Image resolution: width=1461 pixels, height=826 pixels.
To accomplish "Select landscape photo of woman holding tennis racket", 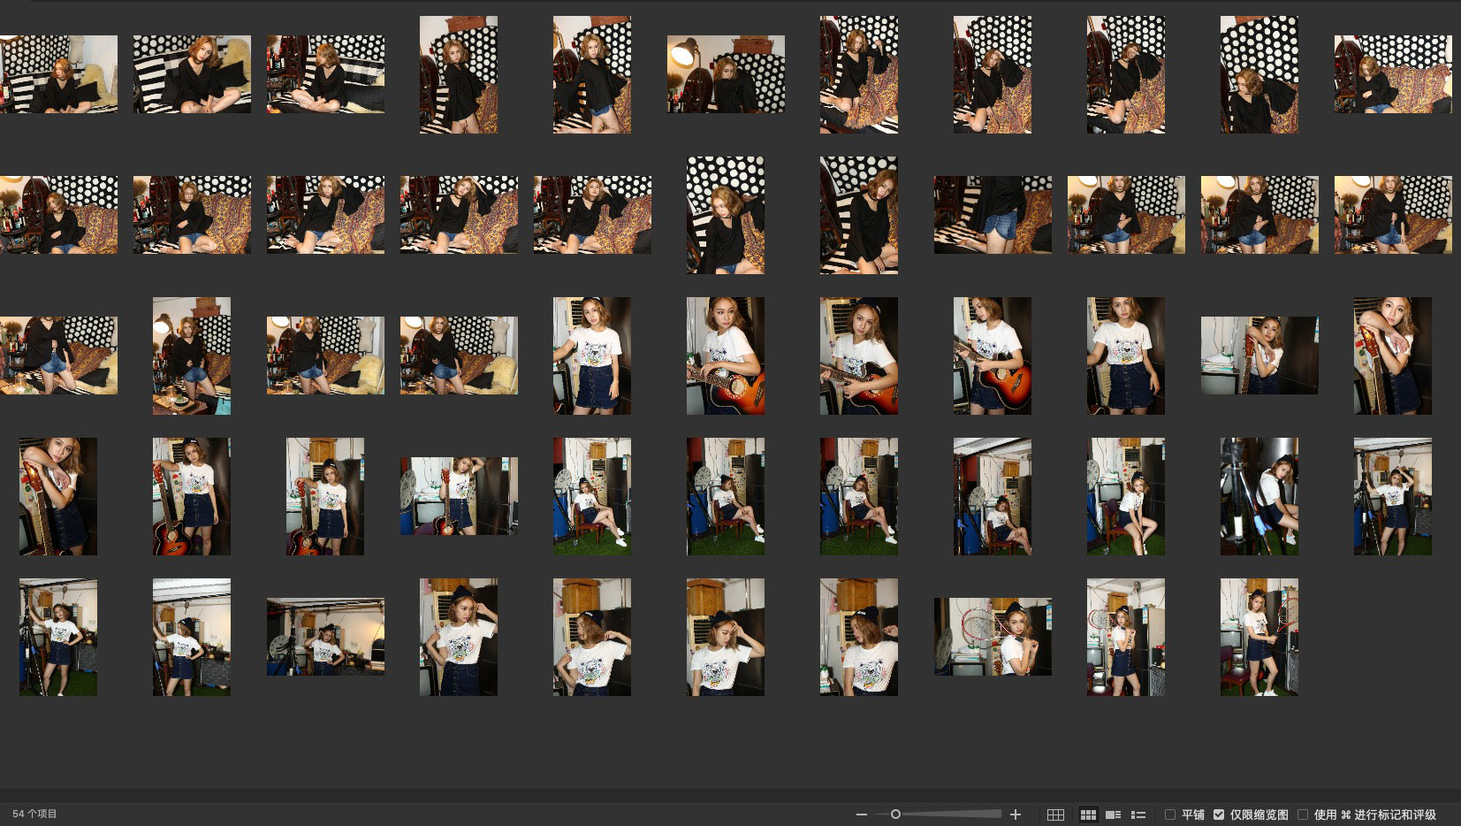I will click(x=993, y=637).
